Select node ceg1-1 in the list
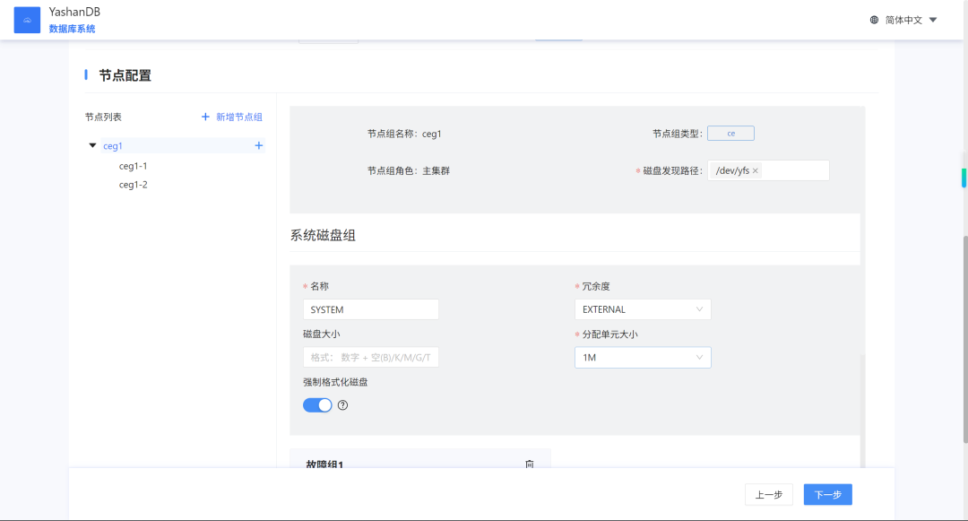The image size is (968, 521). pos(133,166)
